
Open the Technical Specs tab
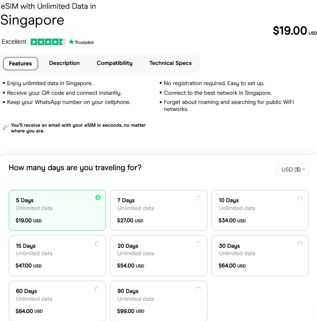coord(170,63)
